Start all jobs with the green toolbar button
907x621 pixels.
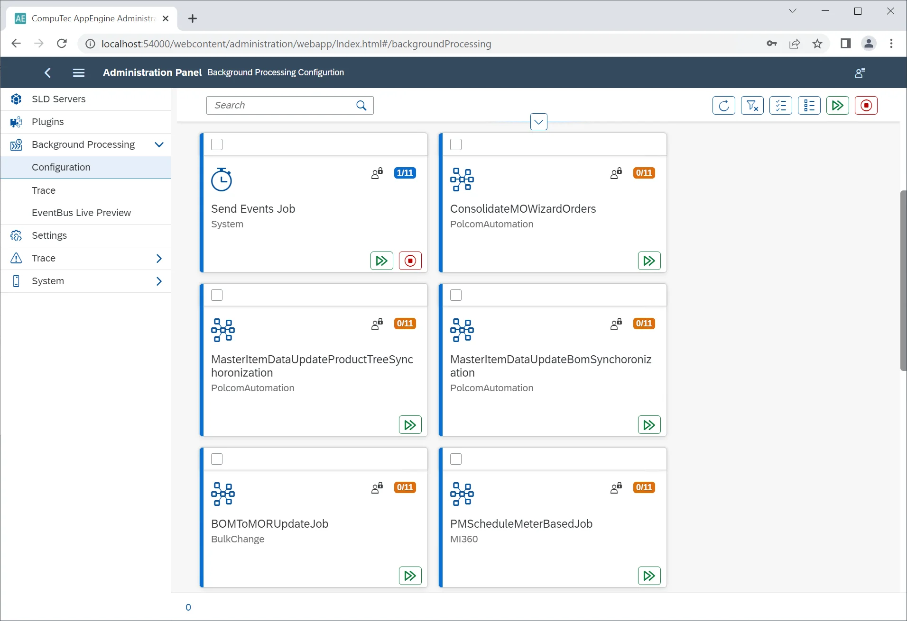point(837,106)
